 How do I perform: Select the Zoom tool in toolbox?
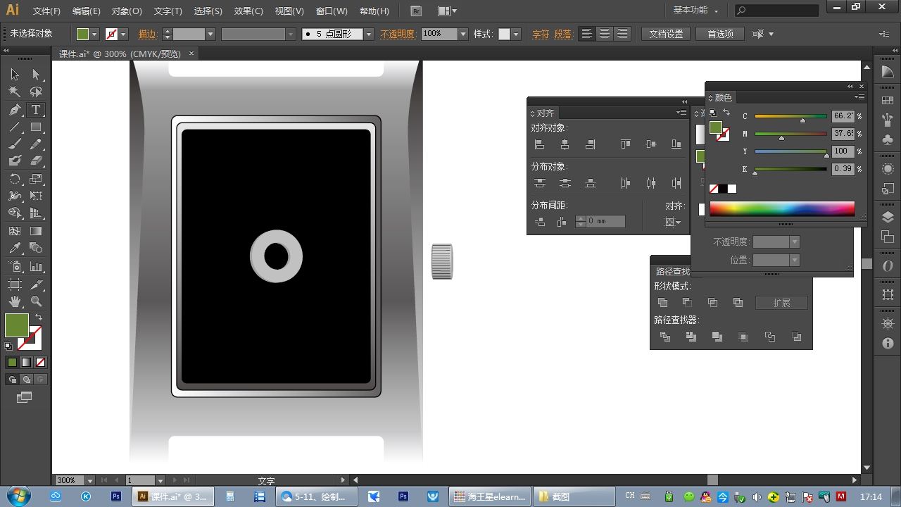pos(36,301)
